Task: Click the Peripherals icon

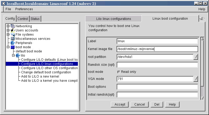Action: click(13, 43)
